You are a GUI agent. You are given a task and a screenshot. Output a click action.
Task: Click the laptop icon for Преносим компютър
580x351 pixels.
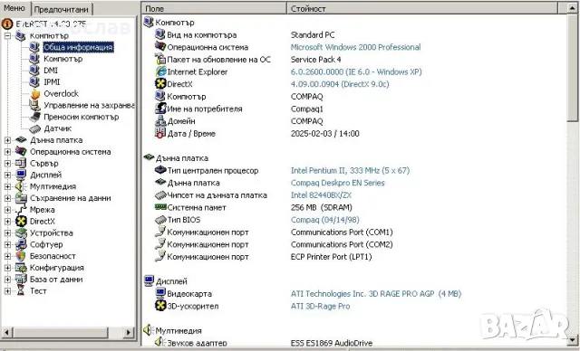tap(34, 117)
